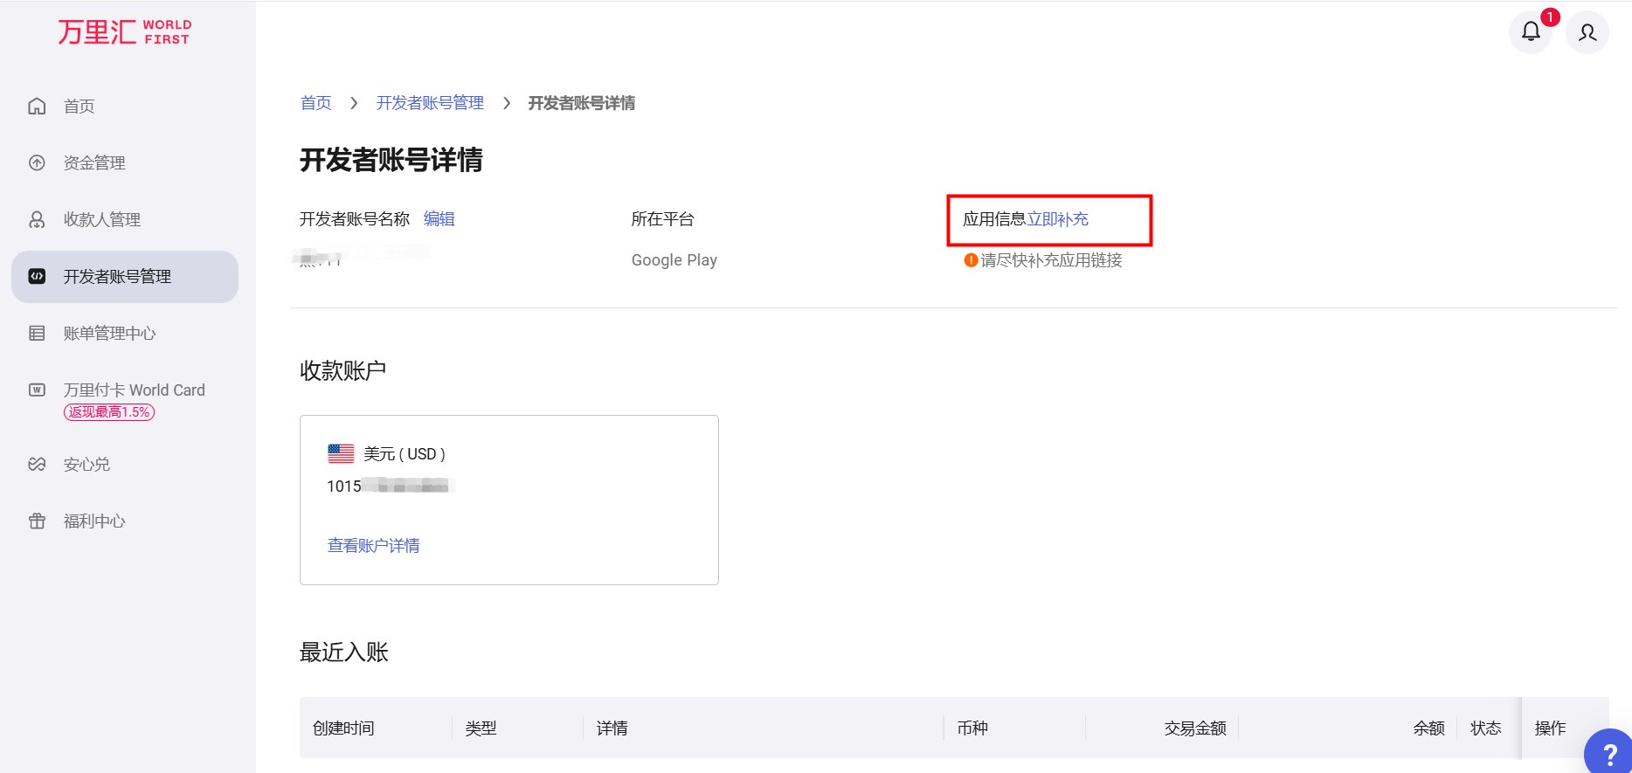Viewport: 1632px width, 773px height.
Task: Open the user profile icon
Action: 1587,32
